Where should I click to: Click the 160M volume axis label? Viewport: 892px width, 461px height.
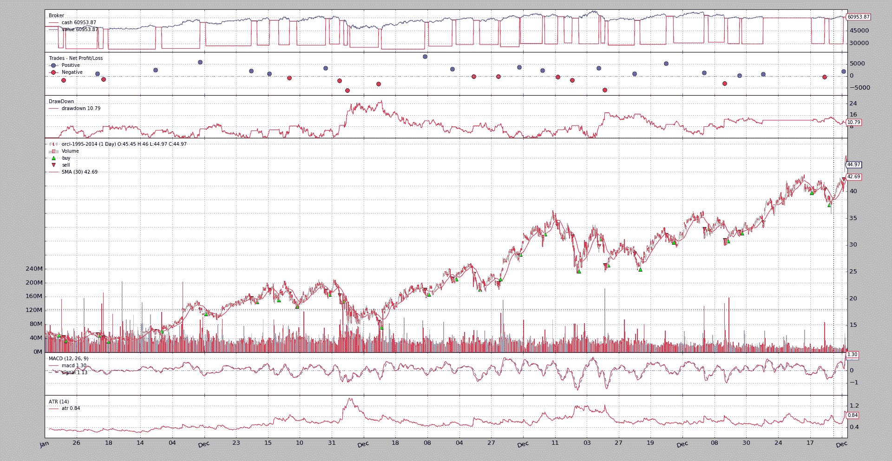coord(34,296)
